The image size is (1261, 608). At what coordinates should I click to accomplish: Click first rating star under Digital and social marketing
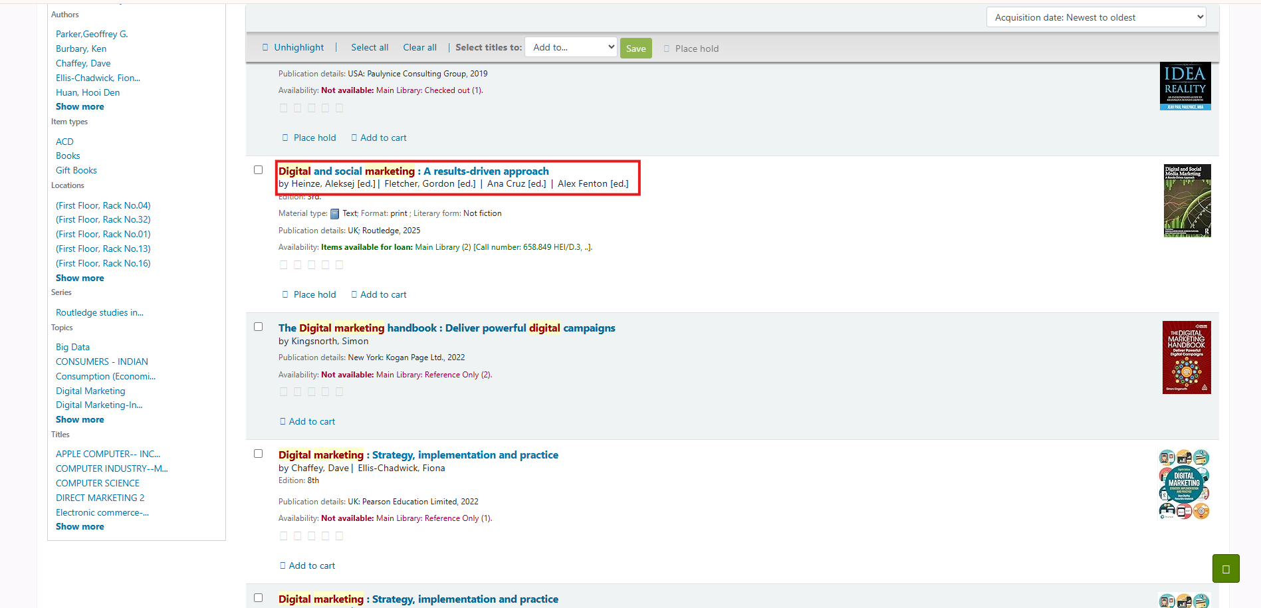284,265
